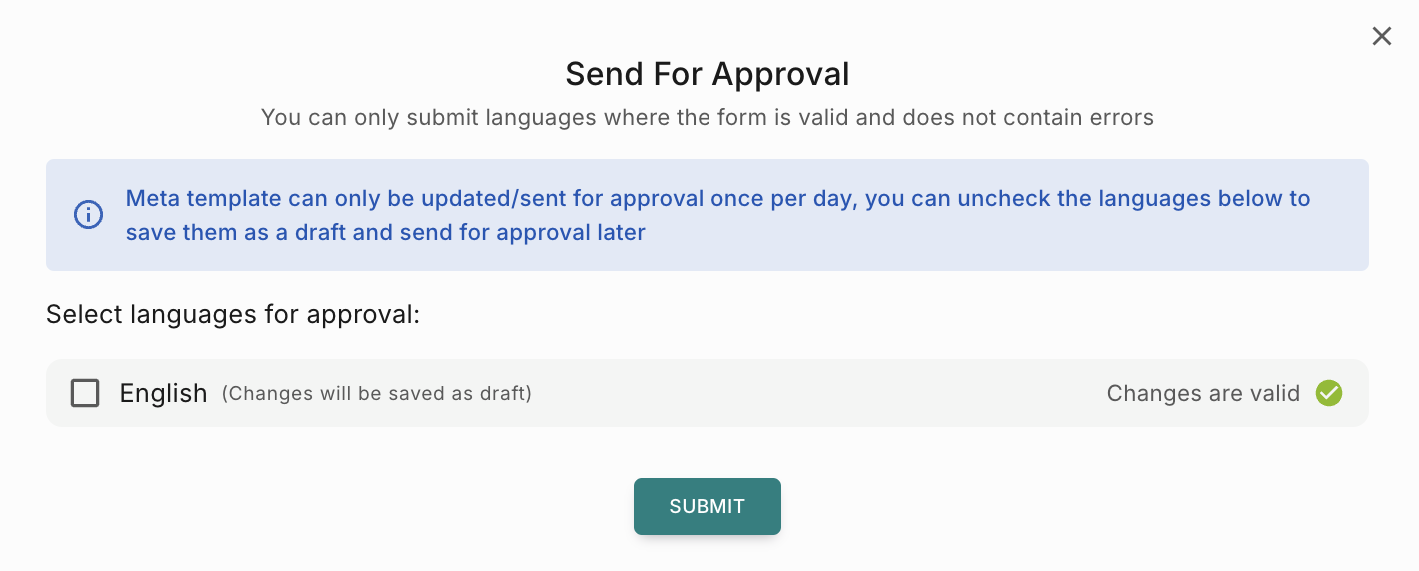Click the word "valid" beside the green checkmark
The height and width of the screenshot is (571, 1419).
1273,393
